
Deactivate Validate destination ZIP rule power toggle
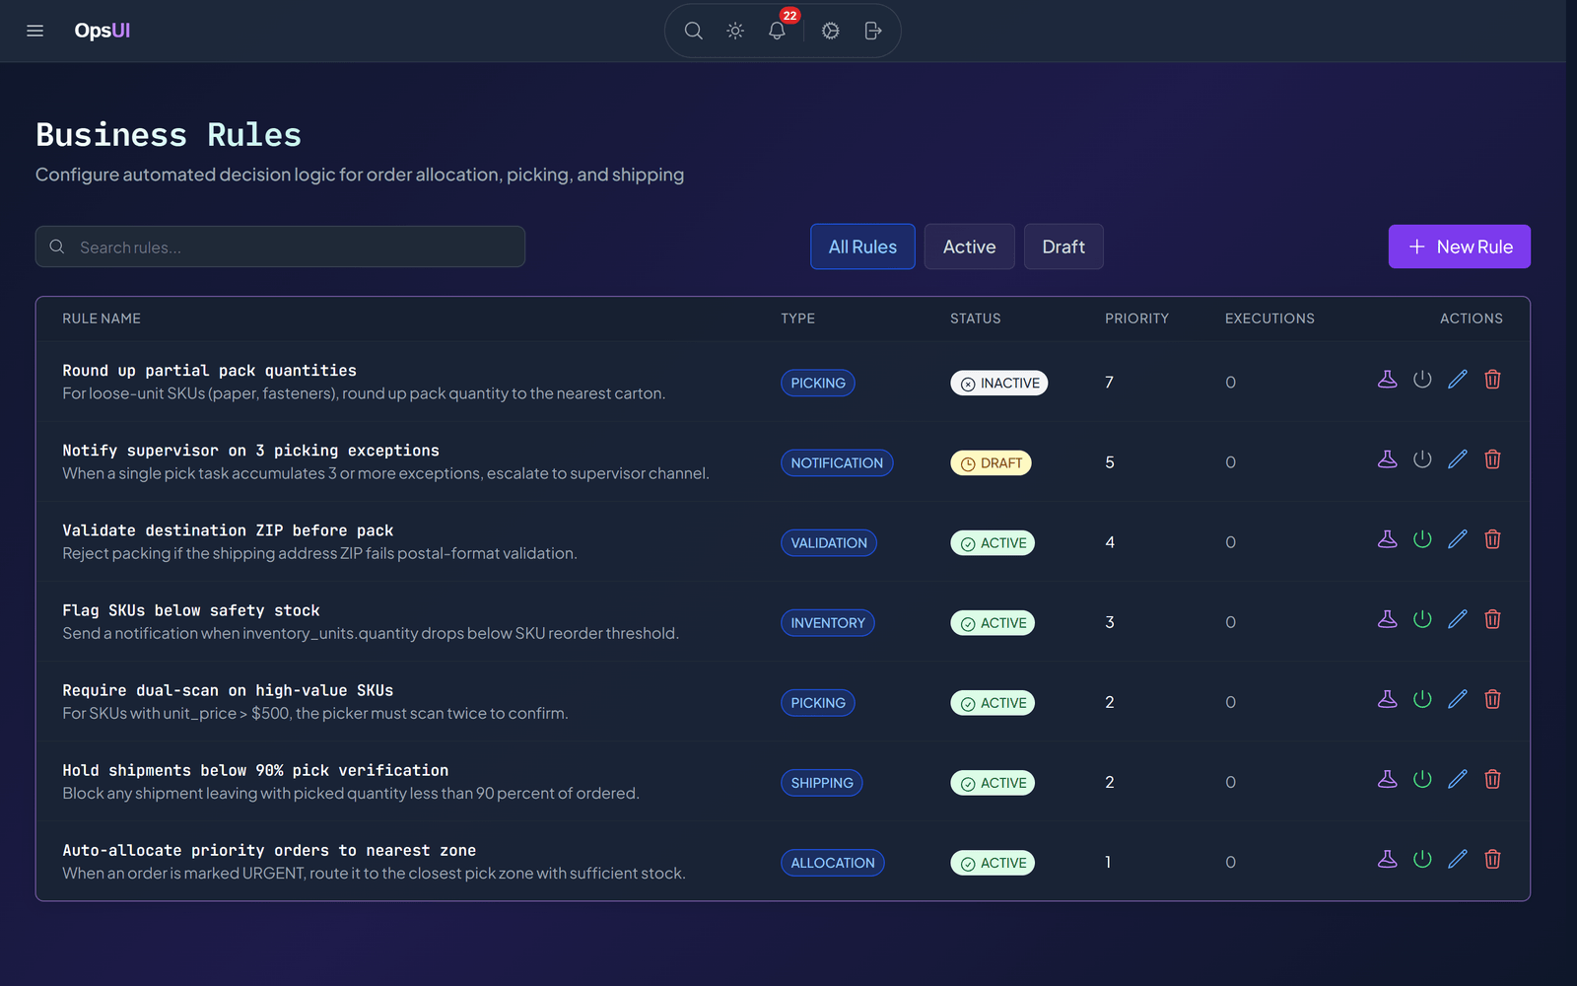click(1422, 539)
